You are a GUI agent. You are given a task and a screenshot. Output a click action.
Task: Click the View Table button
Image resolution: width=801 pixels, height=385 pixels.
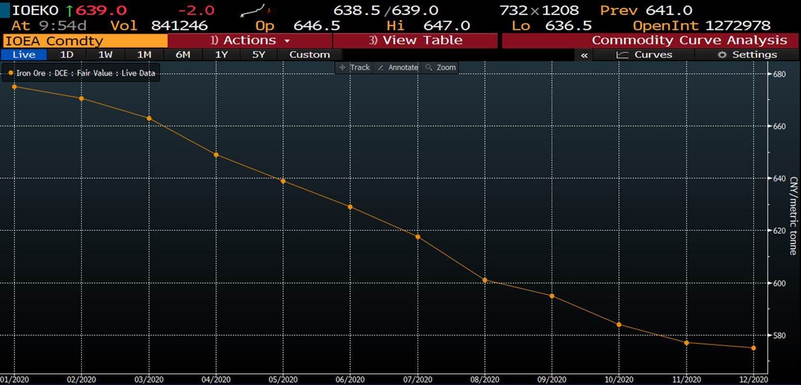tap(415, 41)
